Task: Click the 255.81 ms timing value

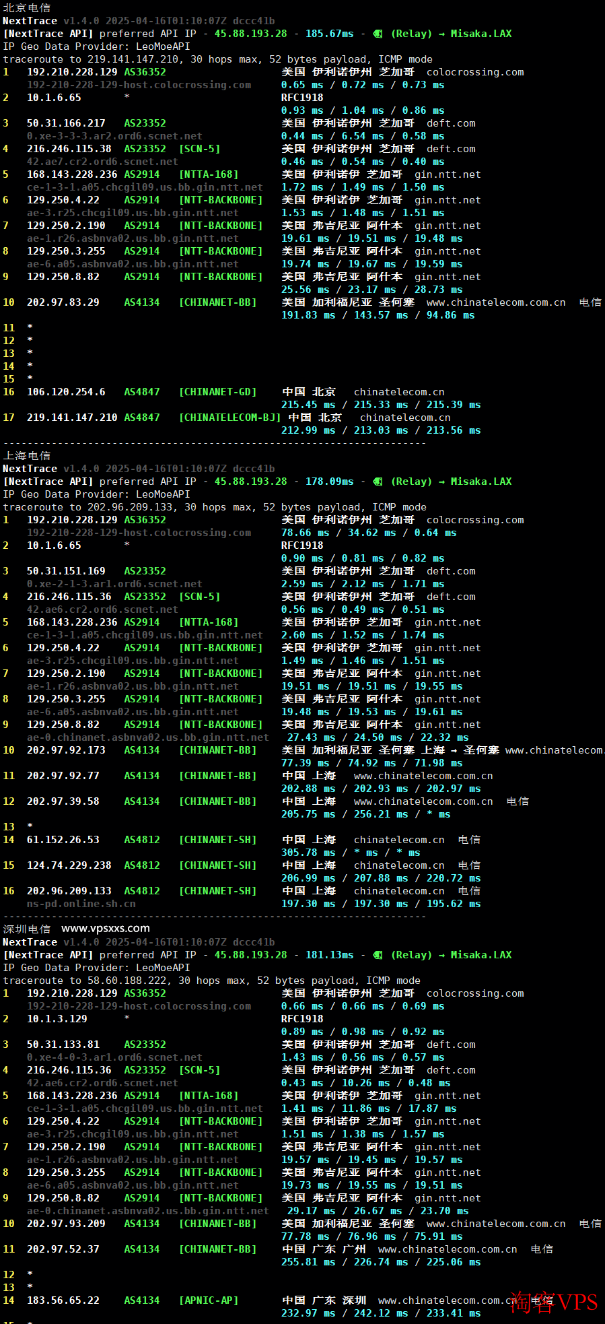Action: pyautogui.click(x=308, y=1262)
